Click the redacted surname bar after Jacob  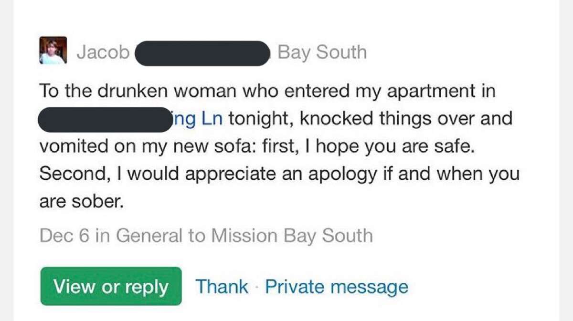coord(203,53)
